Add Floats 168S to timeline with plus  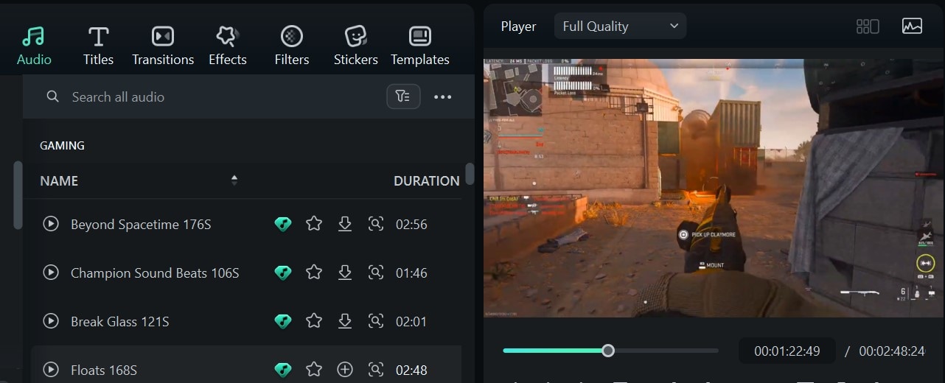click(345, 369)
